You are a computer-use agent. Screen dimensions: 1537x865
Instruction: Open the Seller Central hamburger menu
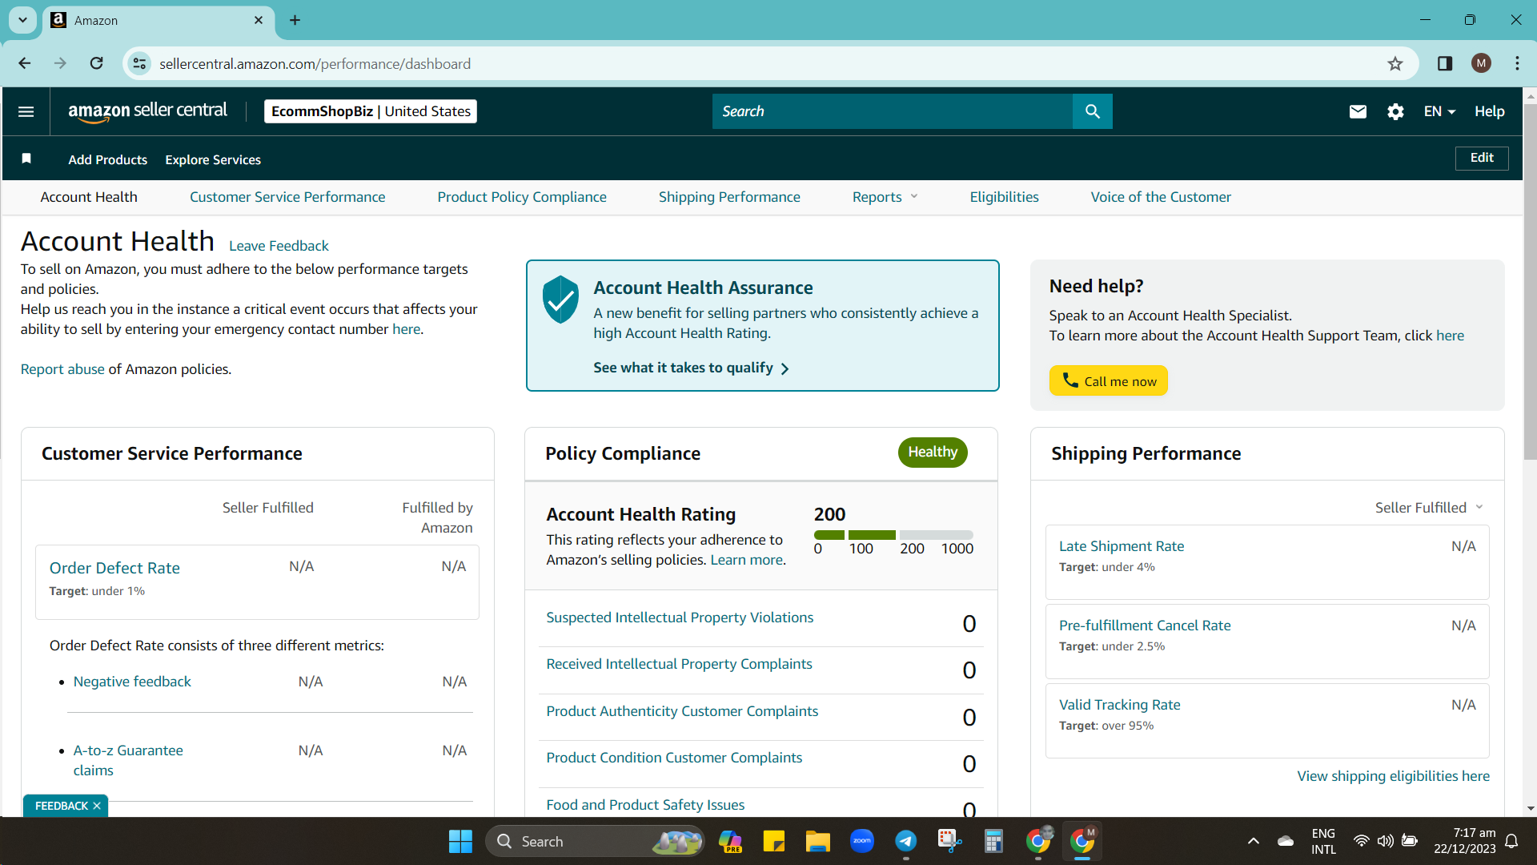(x=26, y=111)
